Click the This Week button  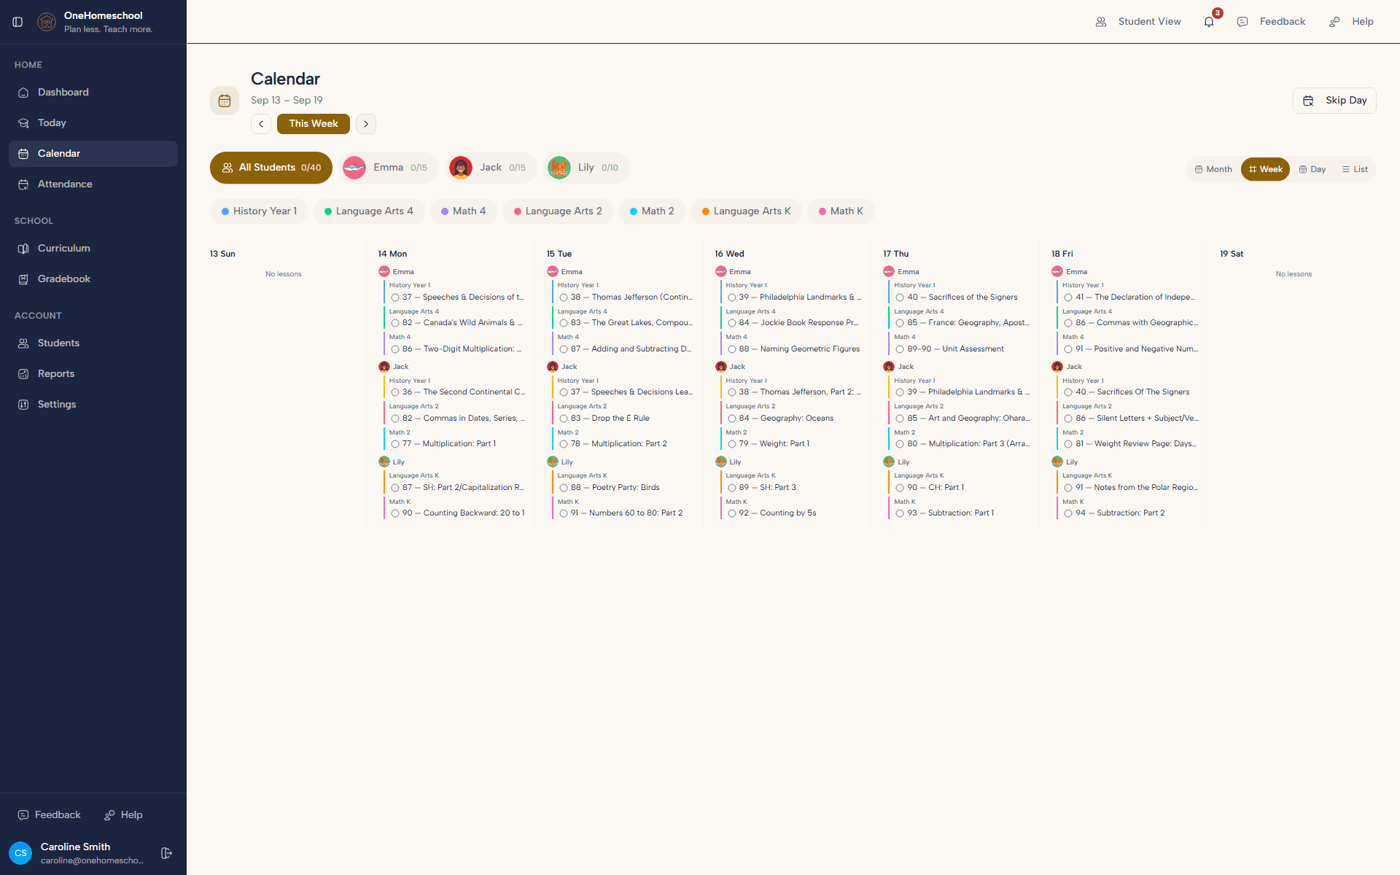tap(314, 124)
